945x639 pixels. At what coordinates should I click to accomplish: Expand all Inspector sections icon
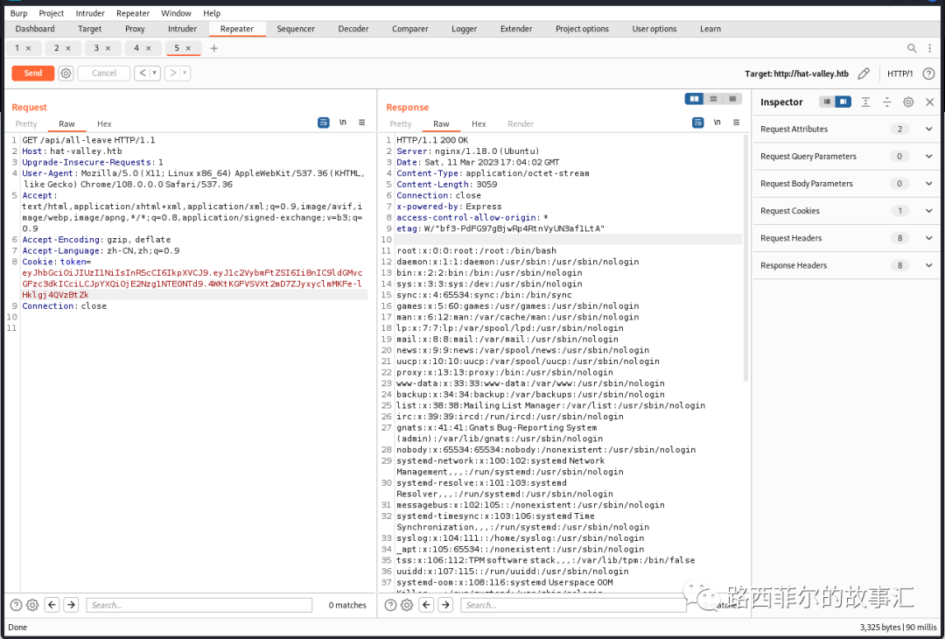pos(865,102)
